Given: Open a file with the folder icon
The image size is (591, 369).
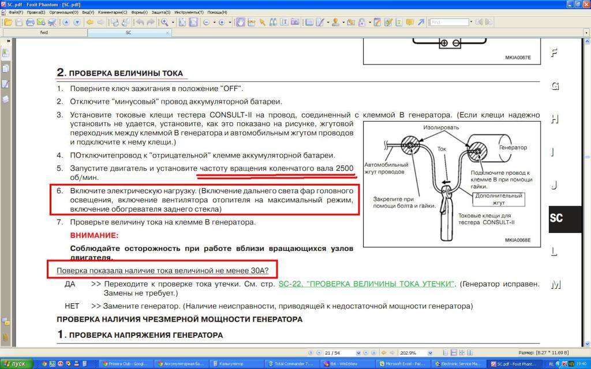Looking at the screenshot, I should coord(8,22).
